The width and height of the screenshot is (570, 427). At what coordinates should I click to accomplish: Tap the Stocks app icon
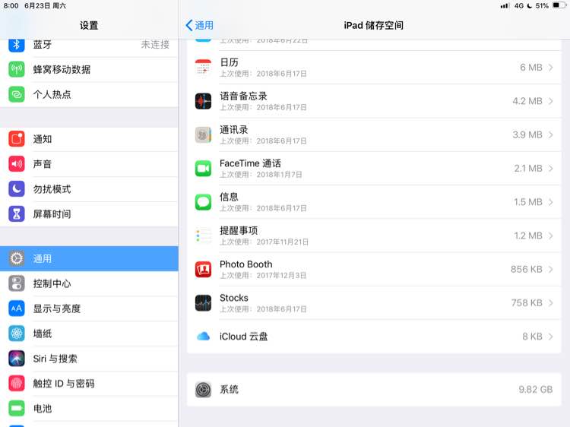coord(203,303)
